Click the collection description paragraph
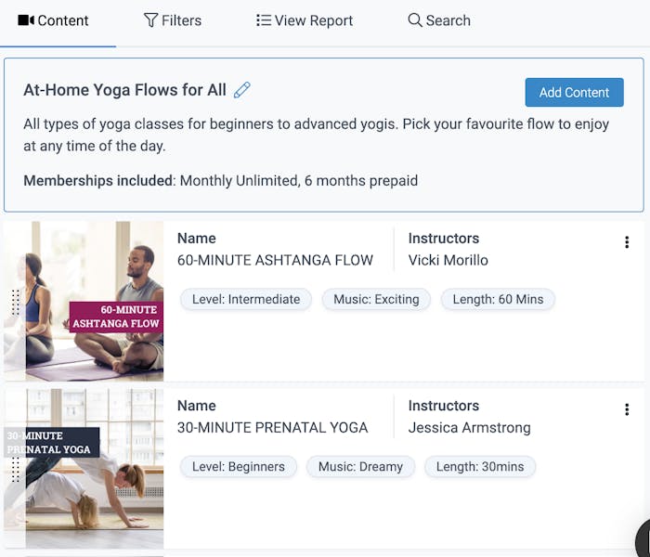The image size is (650, 557). (x=317, y=135)
